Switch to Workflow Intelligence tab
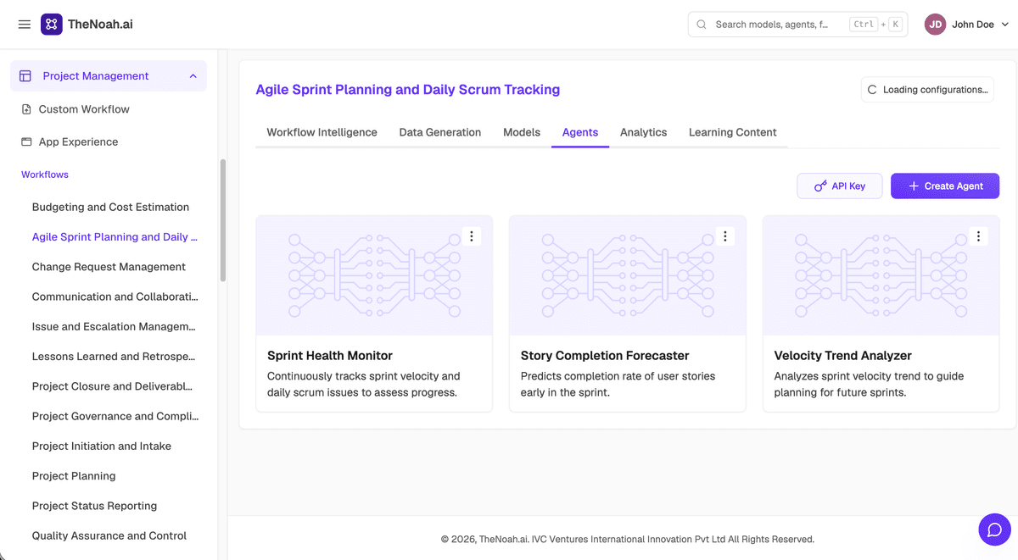This screenshot has width=1018, height=560. [x=322, y=132]
